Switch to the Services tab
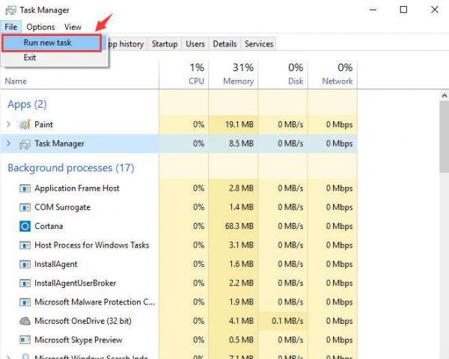449x359 pixels. tap(259, 44)
